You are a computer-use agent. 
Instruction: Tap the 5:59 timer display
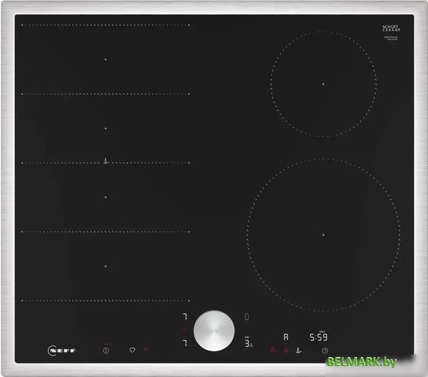pyautogui.click(x=319, y=338)
